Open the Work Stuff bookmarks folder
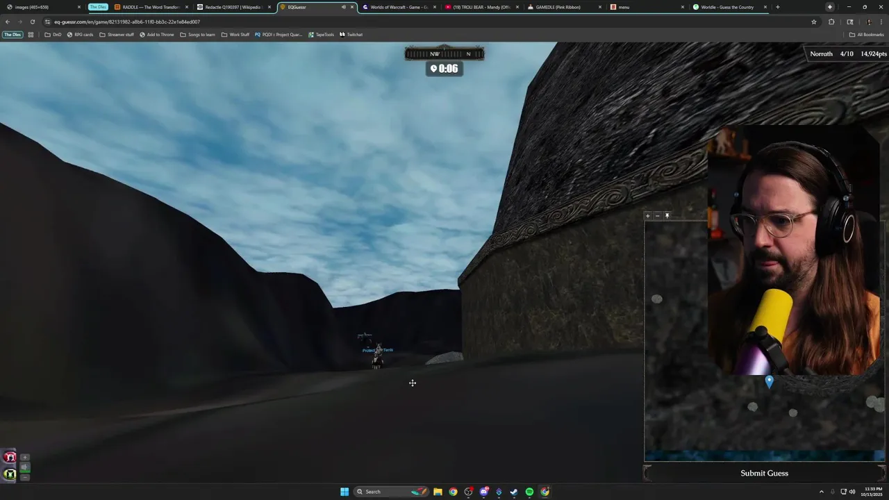This screenshot has height=500, width=889. click(235, 35)
